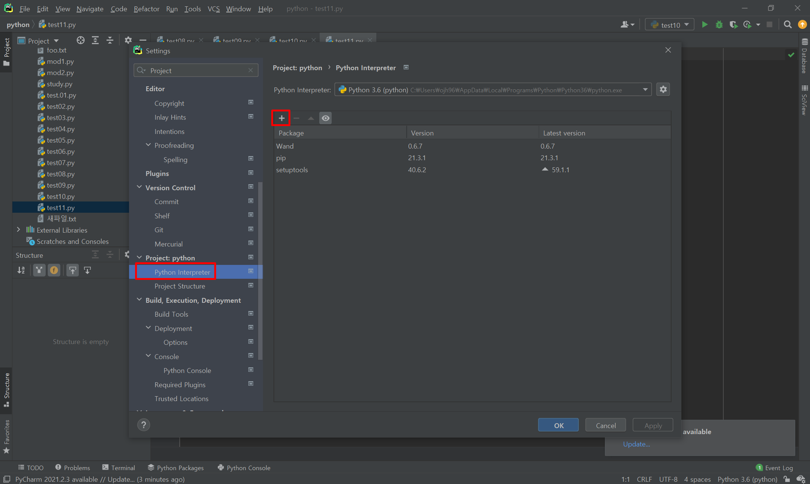This screenshot has width=810, height=484.
Task: Collapse the Version Control settings group
Action: (139, 187)
